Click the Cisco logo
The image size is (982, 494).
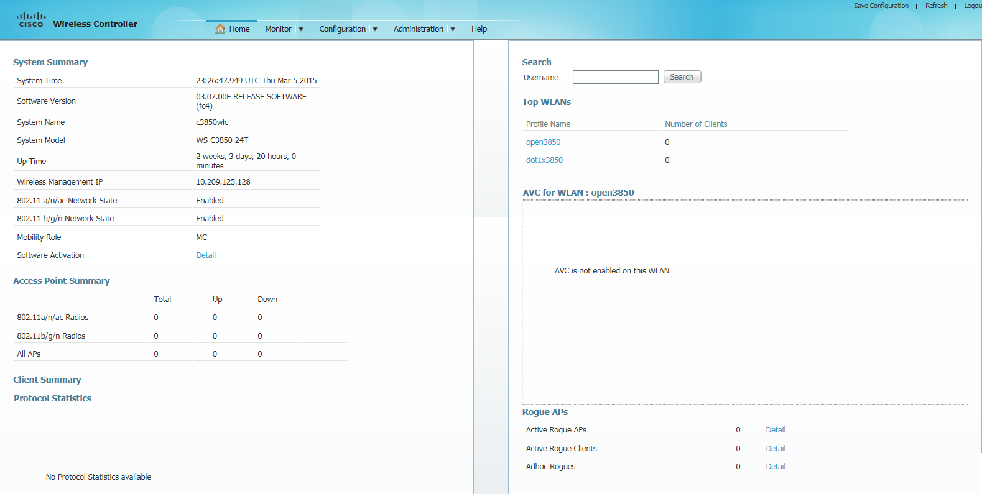pyautogui.click(x=31, y=21)
